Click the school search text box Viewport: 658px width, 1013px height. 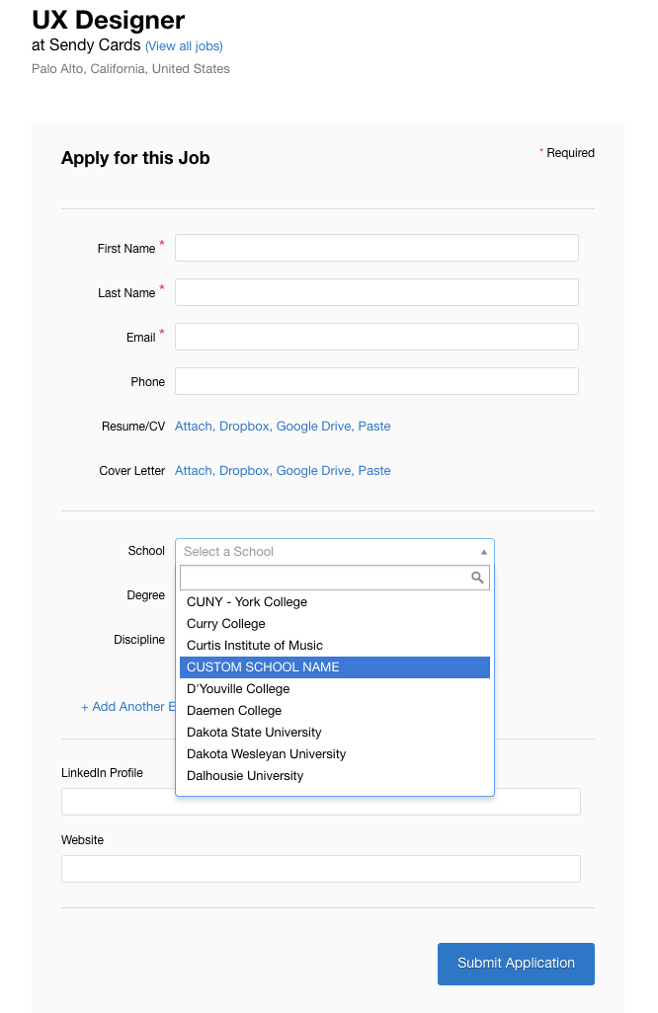tap(324, 578)
